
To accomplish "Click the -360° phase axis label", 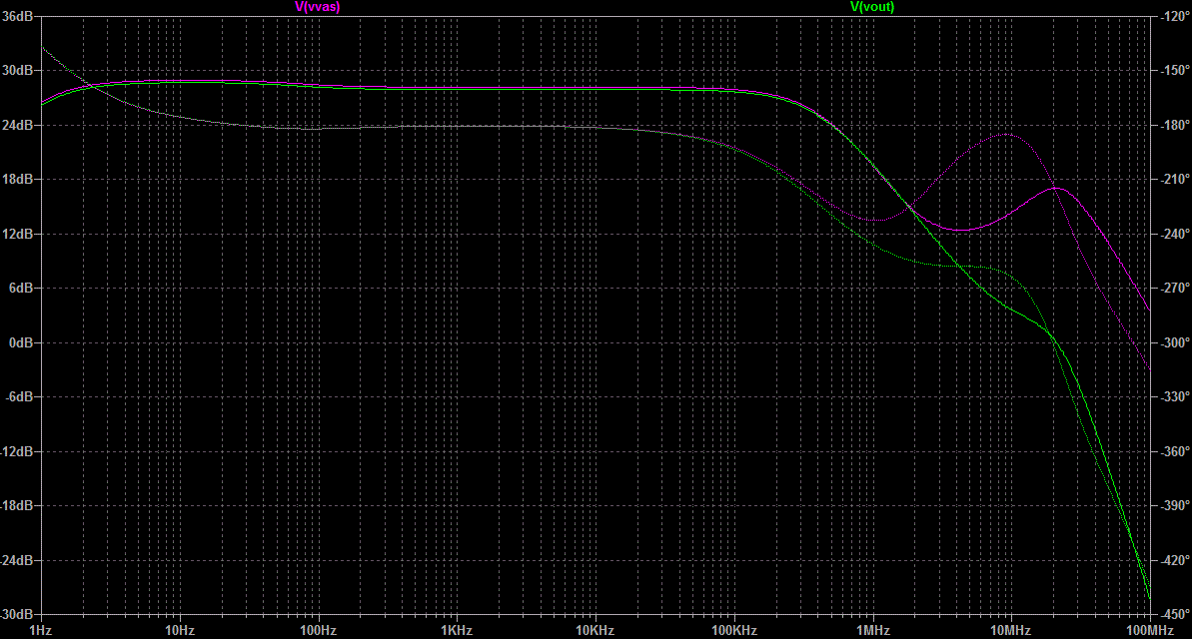I will [x=1175, y=451].
